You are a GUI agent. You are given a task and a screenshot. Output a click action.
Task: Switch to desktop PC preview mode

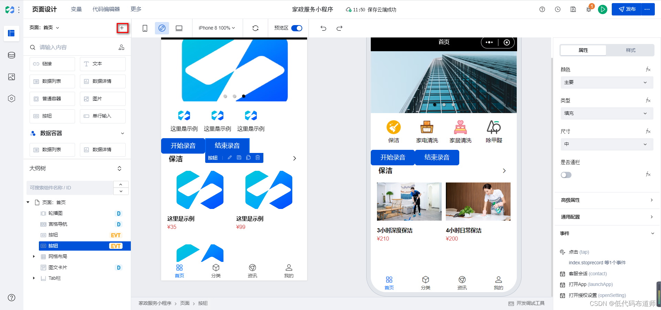click(179, 28)
